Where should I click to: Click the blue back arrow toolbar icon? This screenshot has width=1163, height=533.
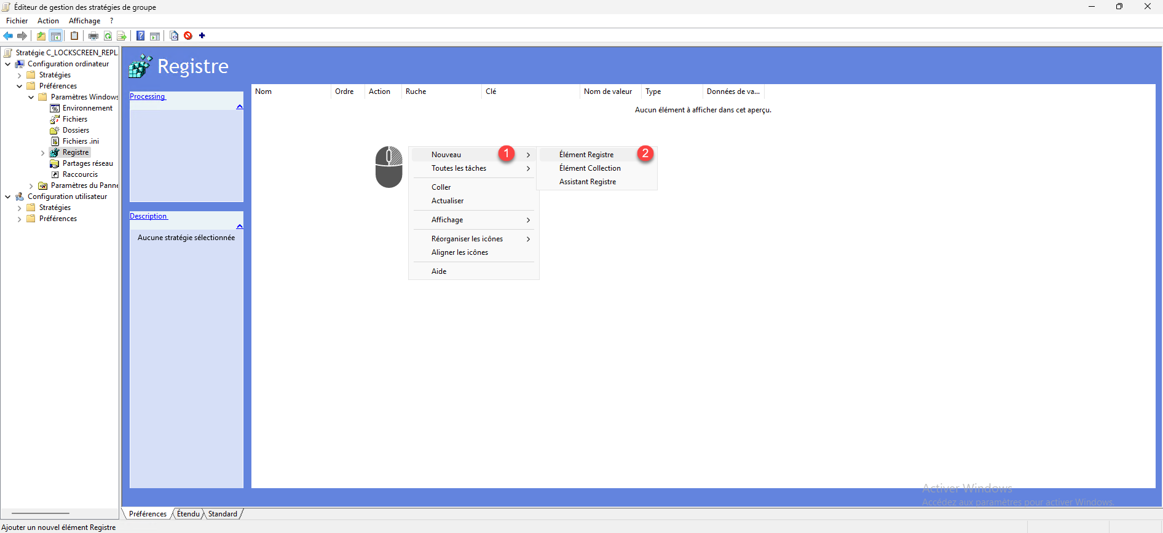pos(8,36)
